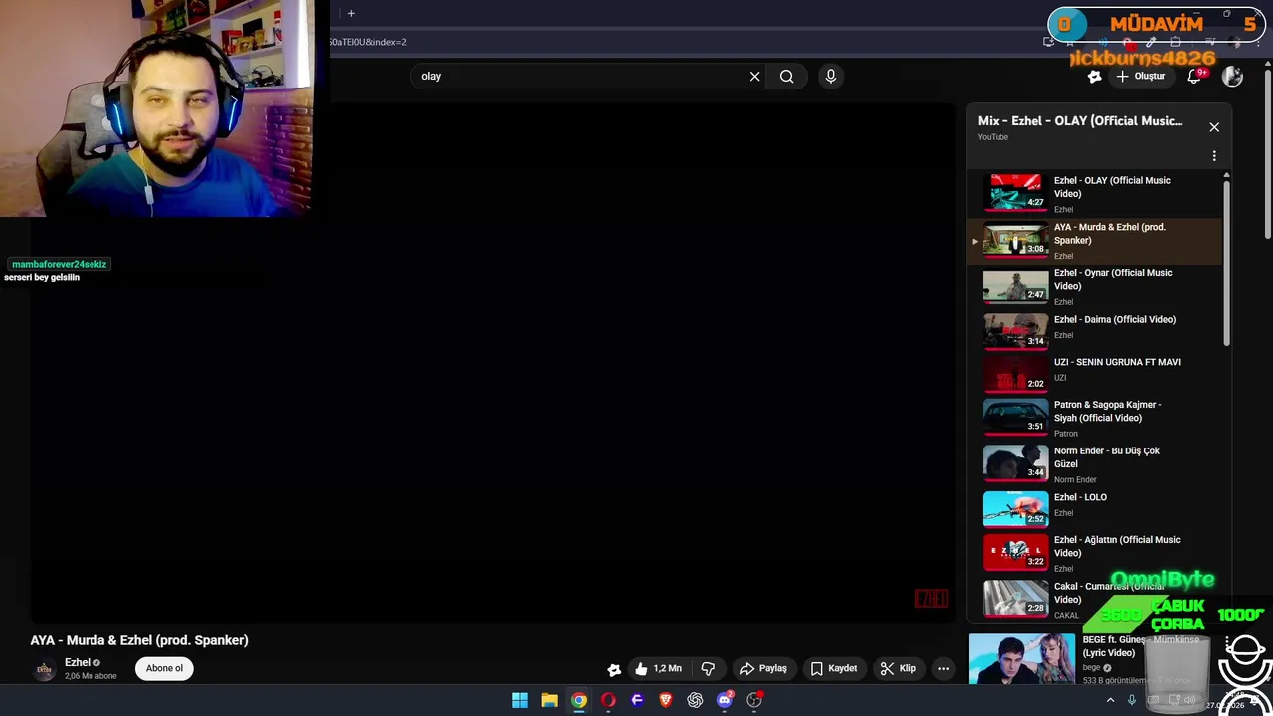Dislike the video with thumbs-down

[x=708, y=668]
